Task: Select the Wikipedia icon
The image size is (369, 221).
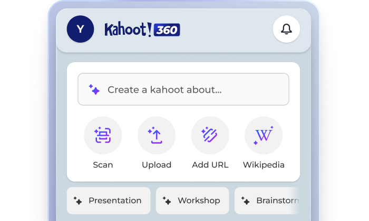Action: [264, 135]
